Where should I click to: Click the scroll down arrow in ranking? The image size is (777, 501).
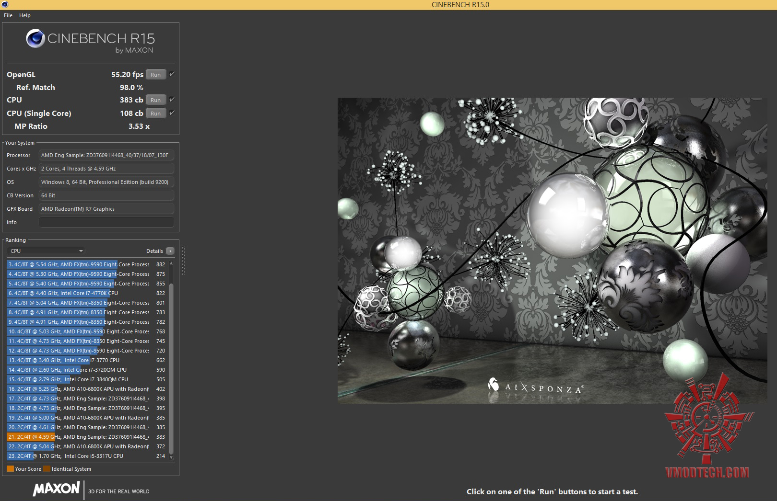point(171,457)
